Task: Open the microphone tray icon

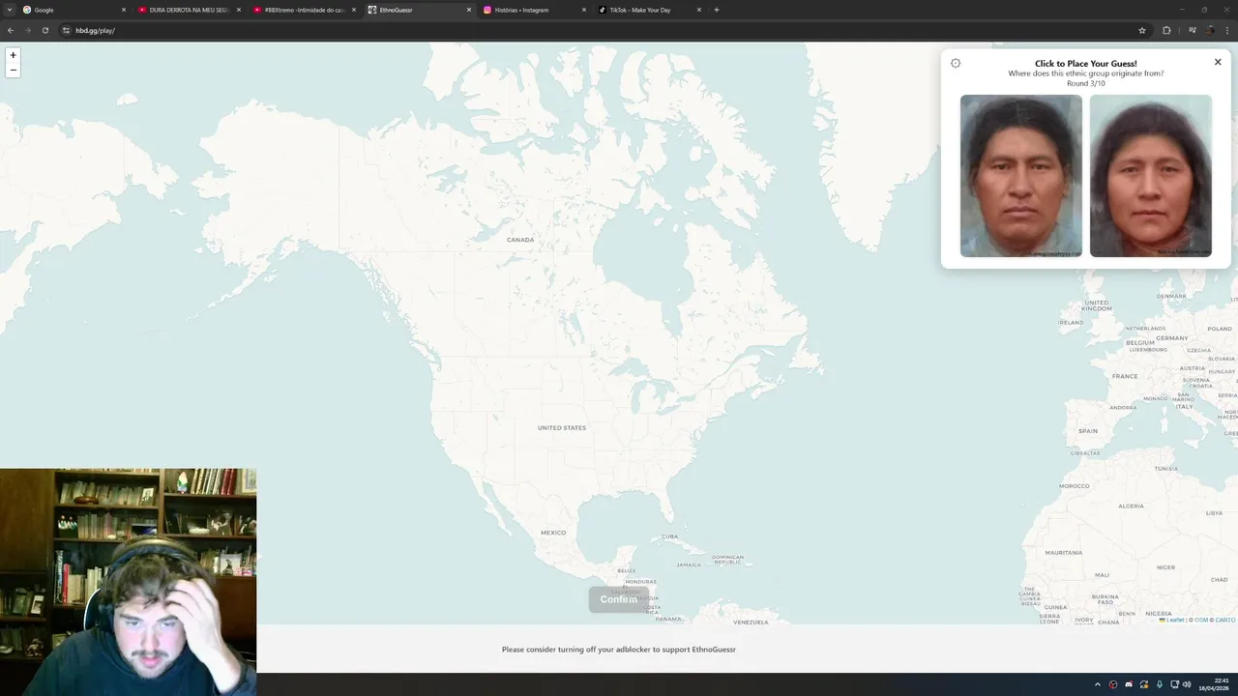Action: click(x=1160, y=684)
